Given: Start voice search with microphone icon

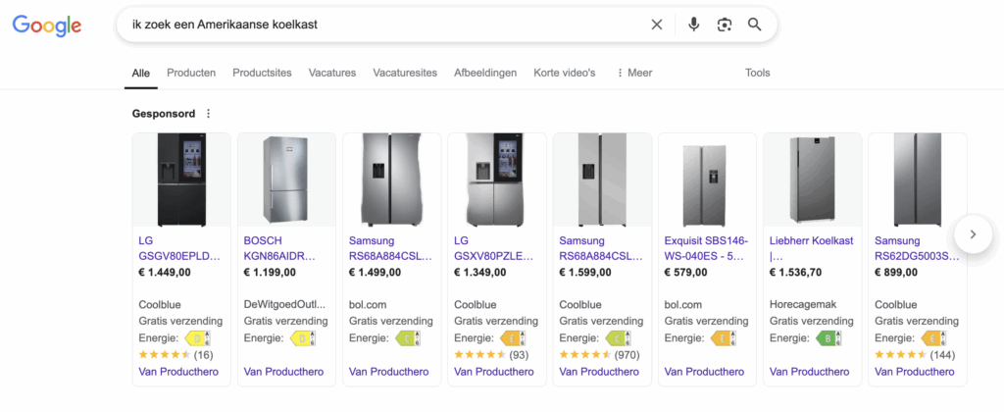Looking at the screenshot, I should pyautogui.click(x=693, y=25).
